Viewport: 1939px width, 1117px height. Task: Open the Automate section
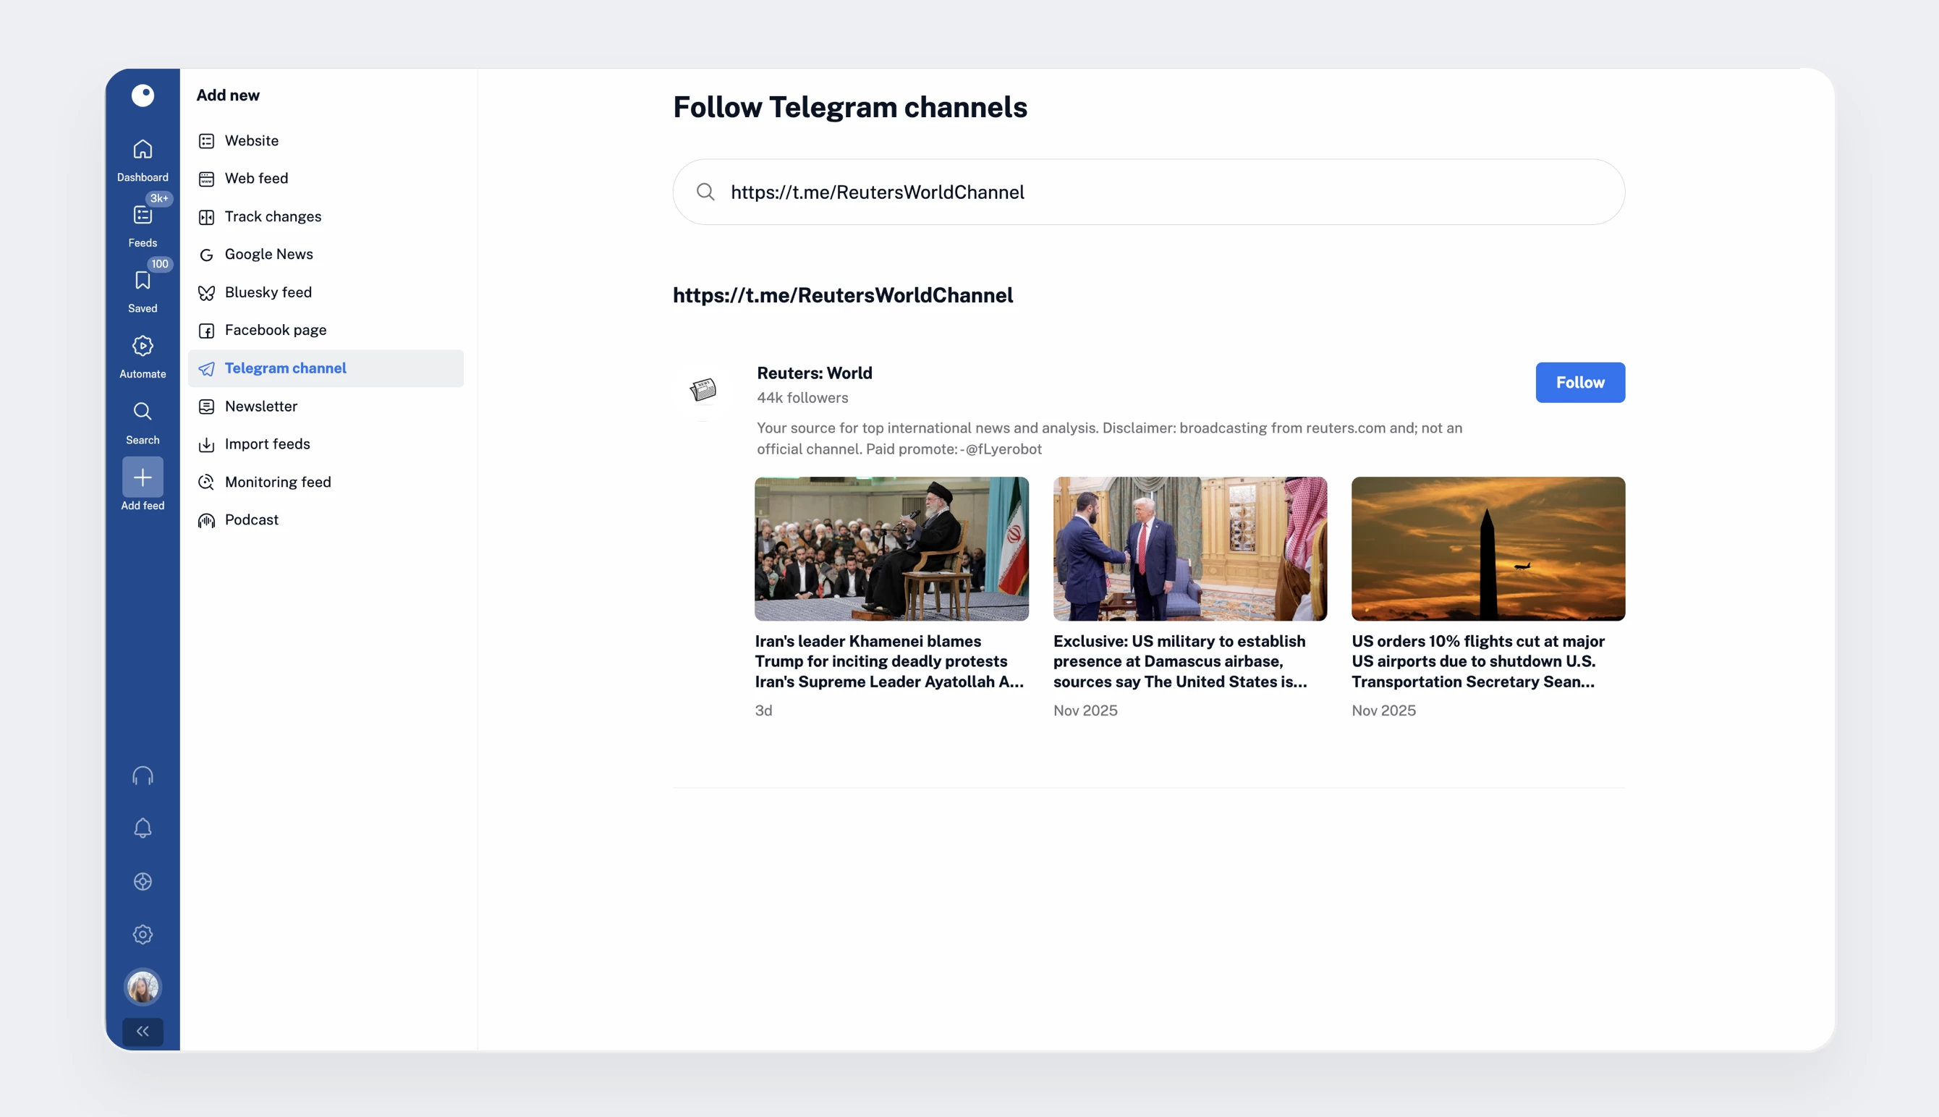coord(143,347)
